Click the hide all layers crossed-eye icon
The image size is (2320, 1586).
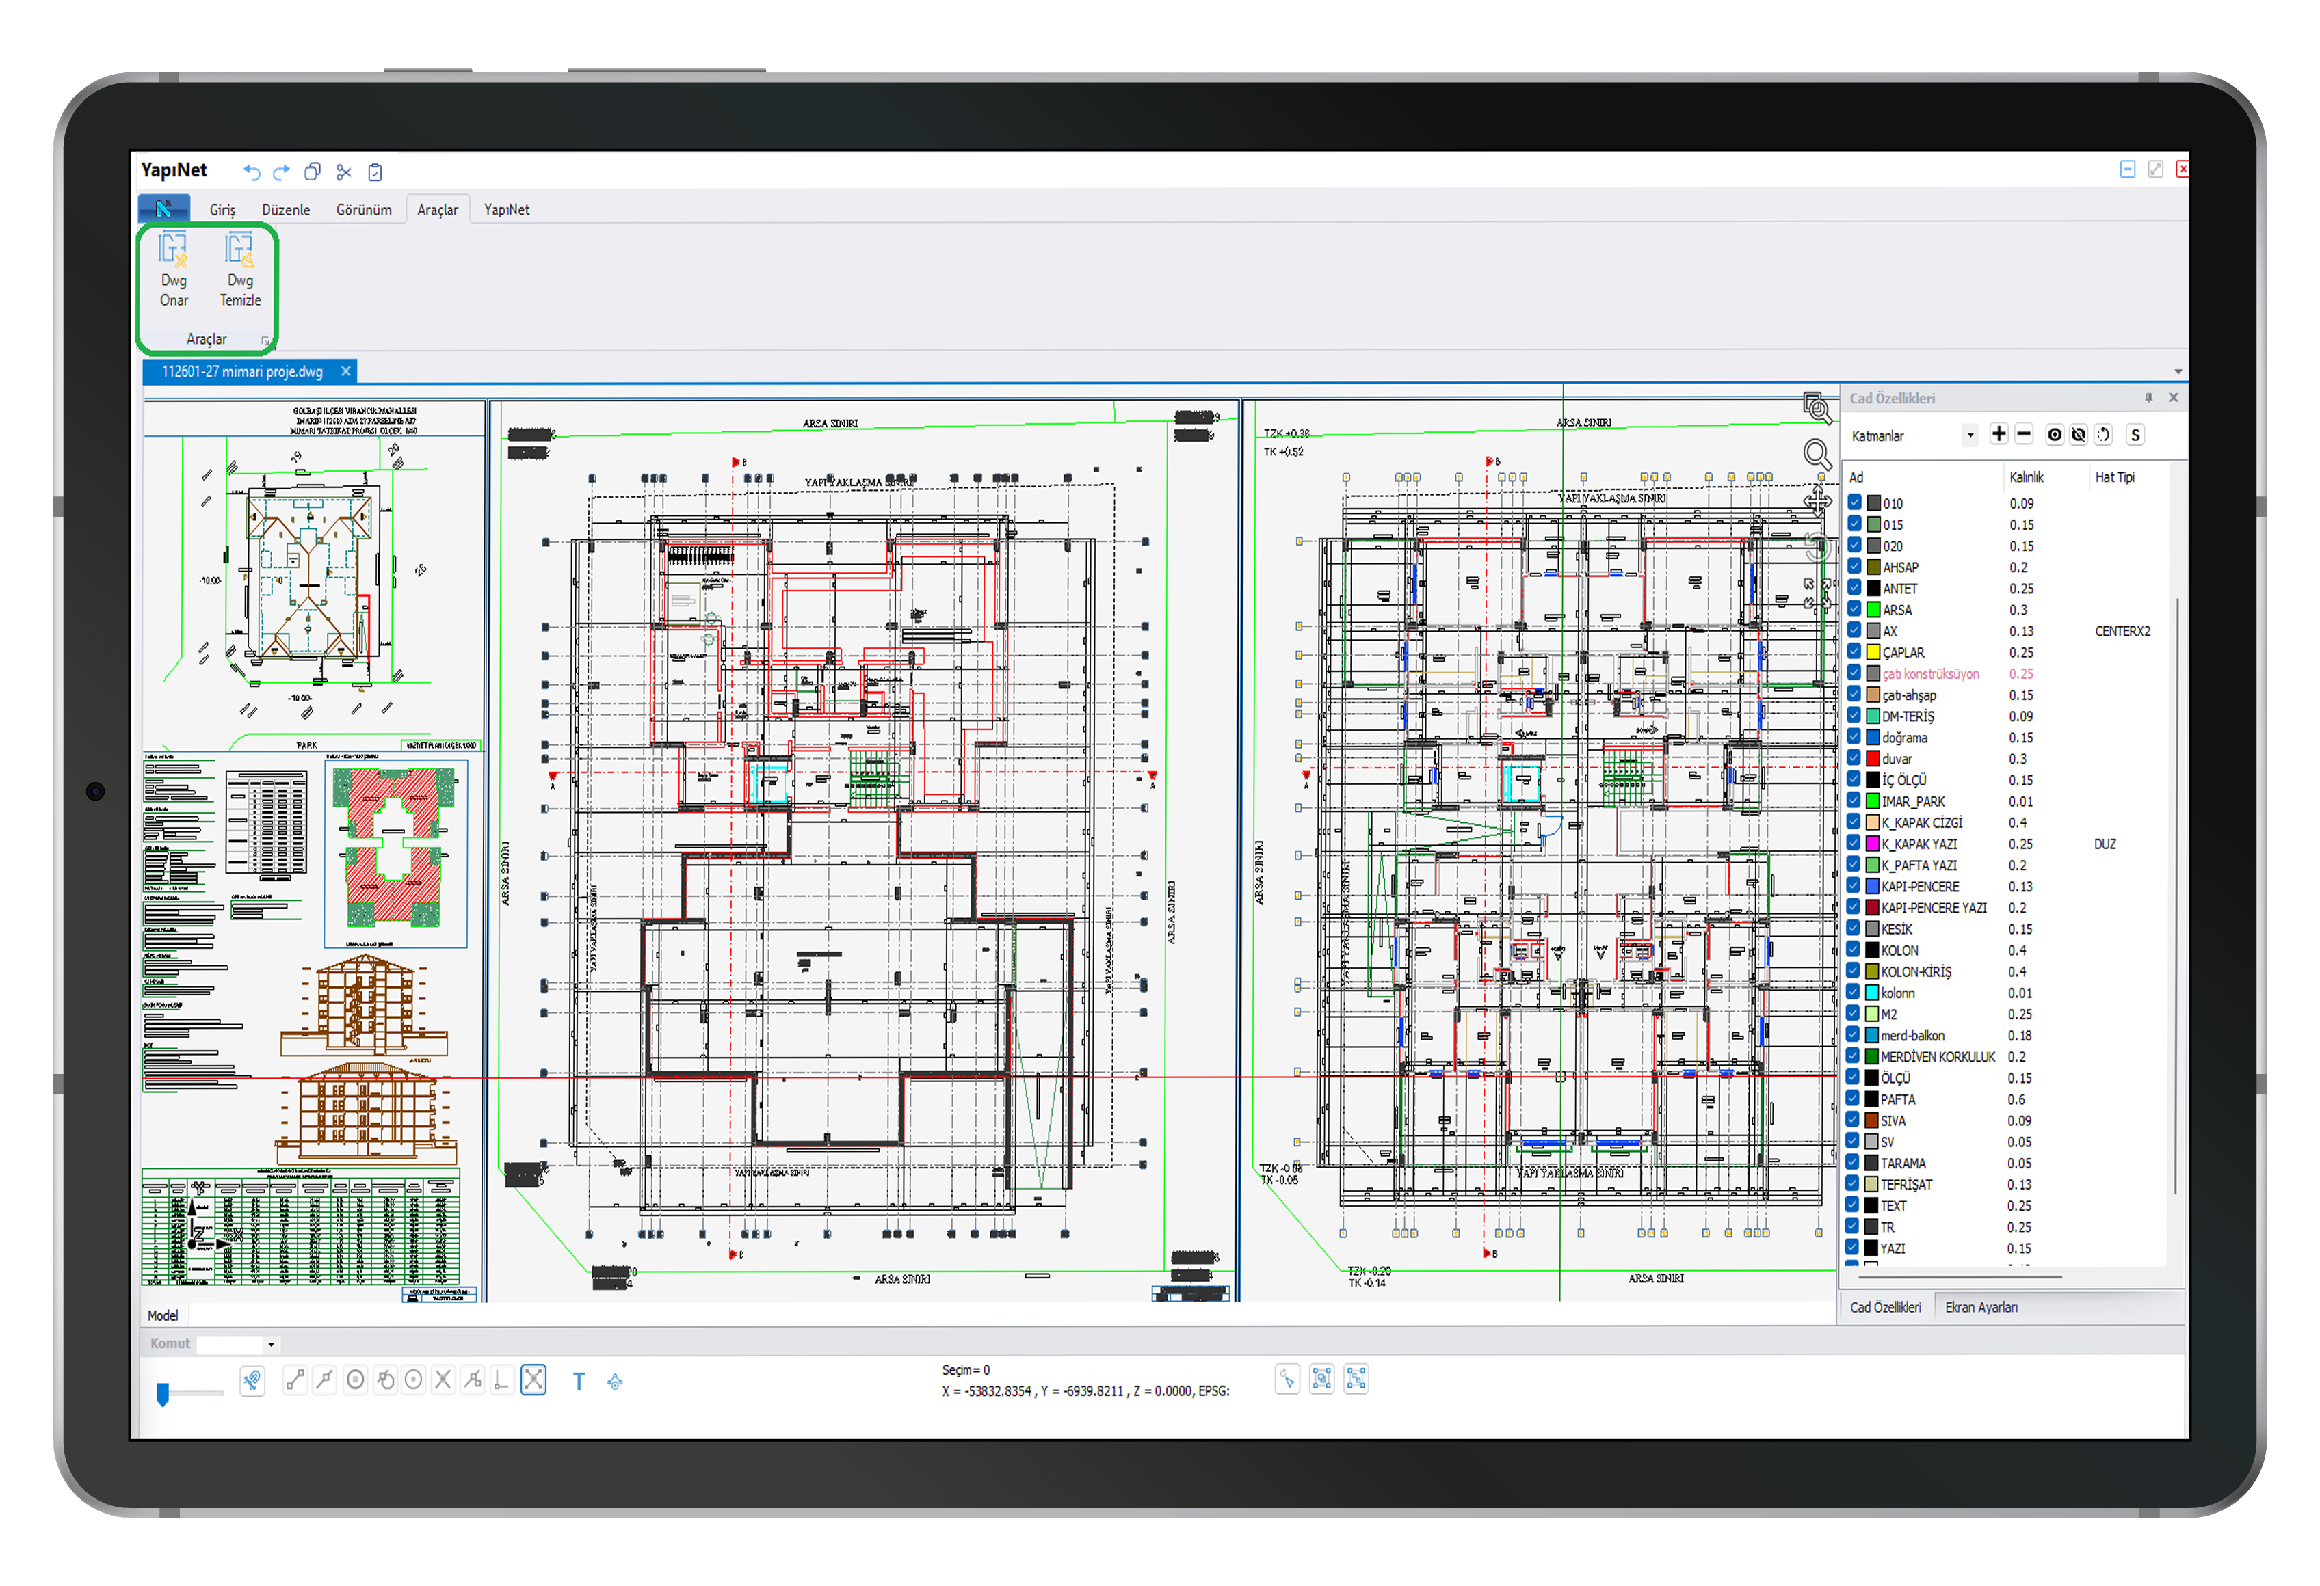pyautogui.click(x=2077, y=435)
